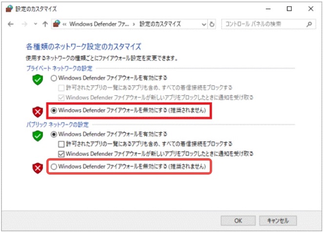323x232 pixels.
Task: Click the « breadcrumb overflow chevron
Action: pos(64,24)
